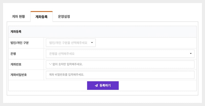Click the 법인/개인 구분 row label

[19, 43]
